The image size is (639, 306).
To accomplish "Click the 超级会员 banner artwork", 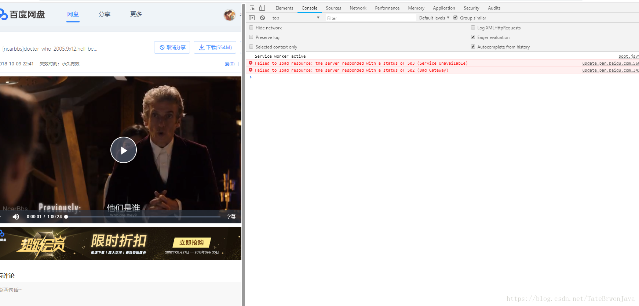I will click(41, 244).
